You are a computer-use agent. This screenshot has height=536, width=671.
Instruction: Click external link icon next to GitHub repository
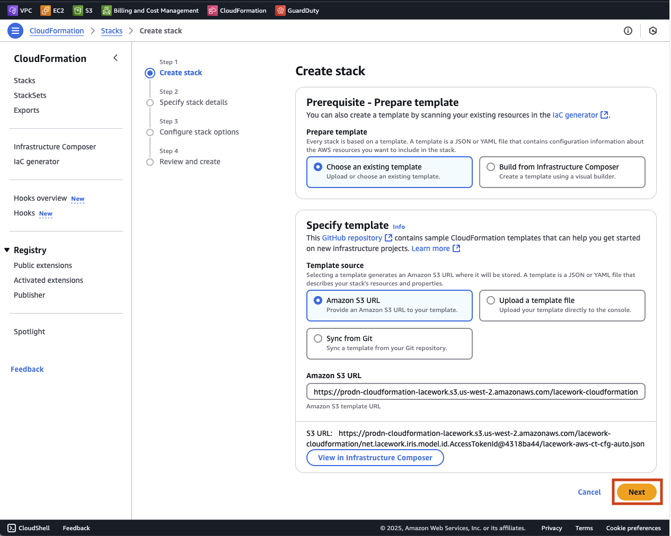(389, 238)
